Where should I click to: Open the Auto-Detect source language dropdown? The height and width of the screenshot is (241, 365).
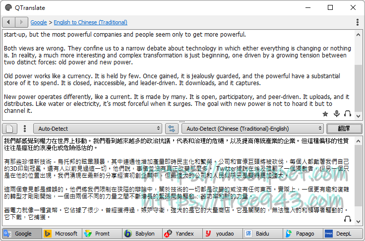[x=97, y=129]
